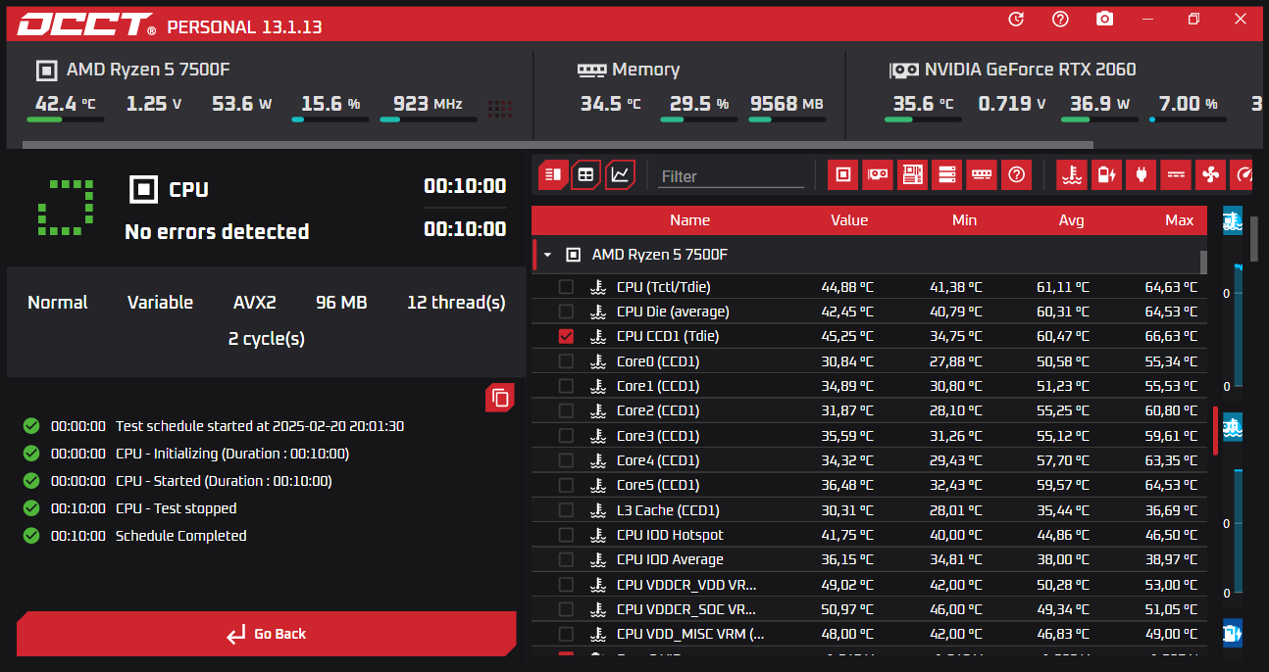The image size is (1269, 672).
Task: Click the Filter text field
Action: 731,176
